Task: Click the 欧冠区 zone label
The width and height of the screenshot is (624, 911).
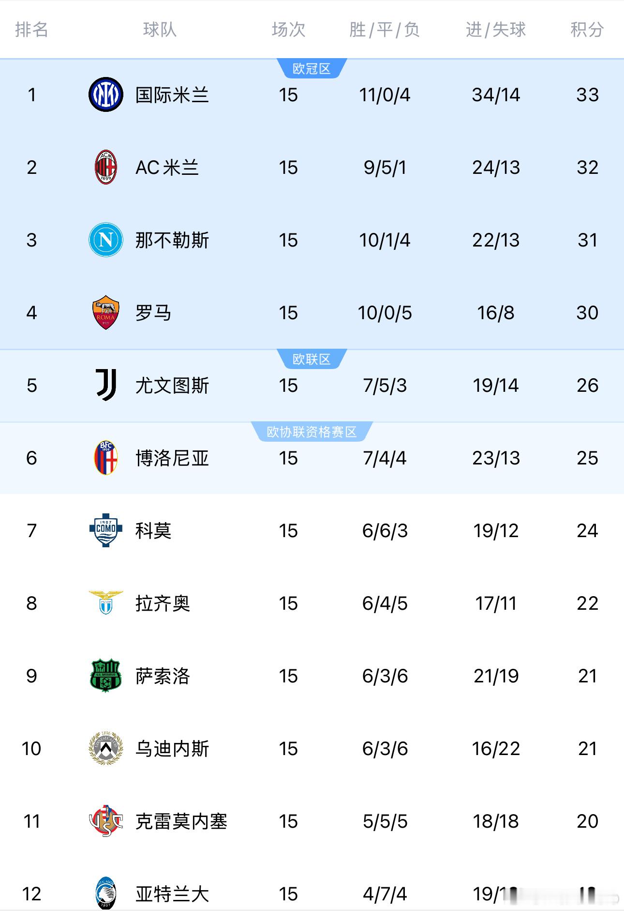Action: coord(312,68)
